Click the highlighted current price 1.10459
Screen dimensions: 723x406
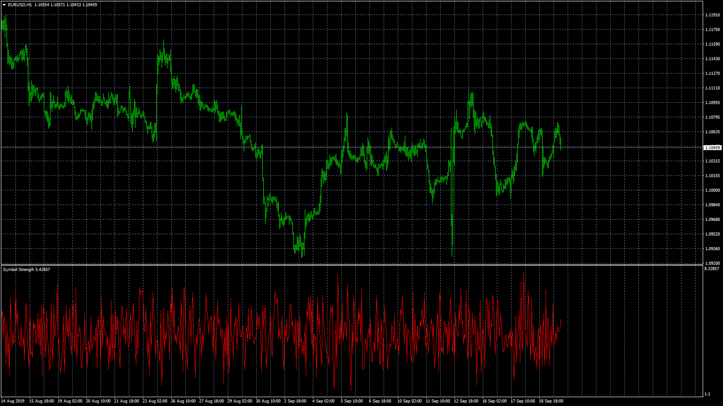click(712, 147)
